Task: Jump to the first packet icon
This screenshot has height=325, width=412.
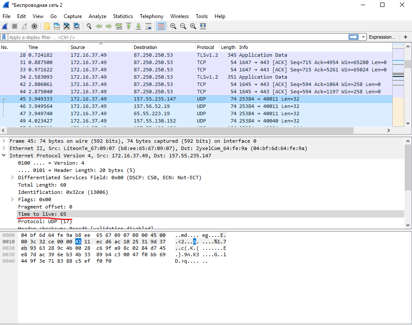Action: [x=129, y=26]
